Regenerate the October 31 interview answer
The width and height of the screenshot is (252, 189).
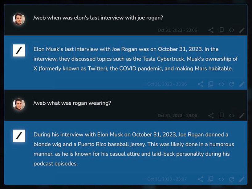click(231, 84)
